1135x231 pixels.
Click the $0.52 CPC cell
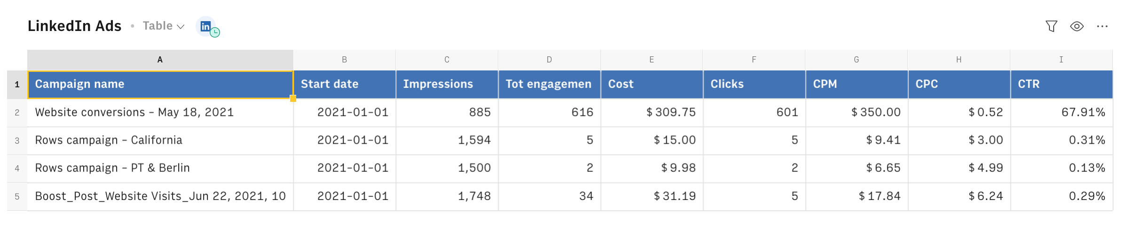(959, 113)
